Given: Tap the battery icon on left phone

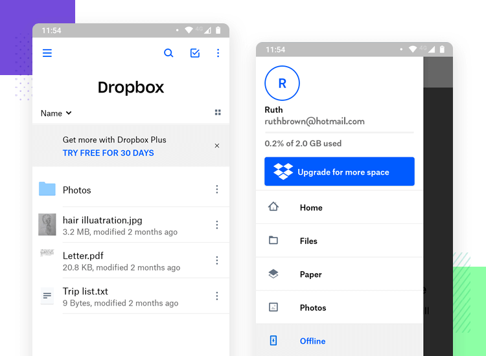Looking at the screenshot, I should click(x=218, y=30).
